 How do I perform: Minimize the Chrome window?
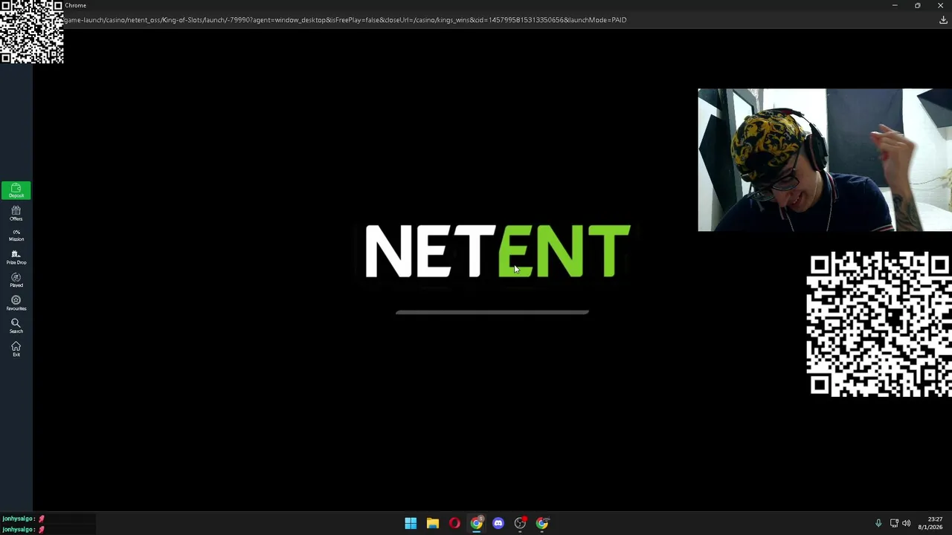(x=895, y=5)
